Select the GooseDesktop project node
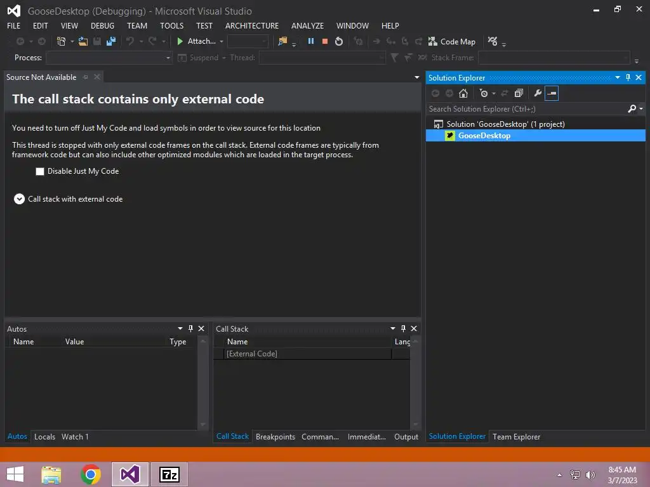Viewport: 650px width, 487px height. tap(536, 136)
